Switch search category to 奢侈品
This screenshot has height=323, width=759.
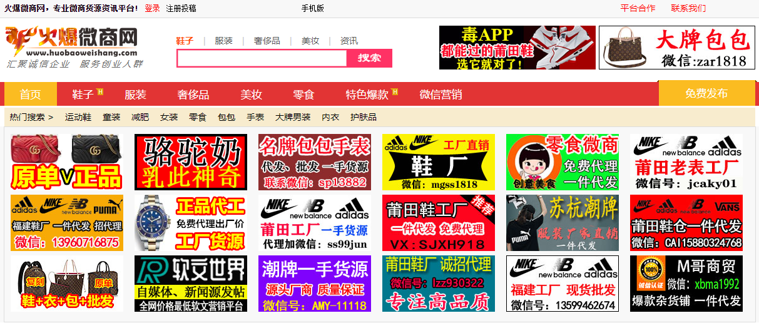coord(267,41)
